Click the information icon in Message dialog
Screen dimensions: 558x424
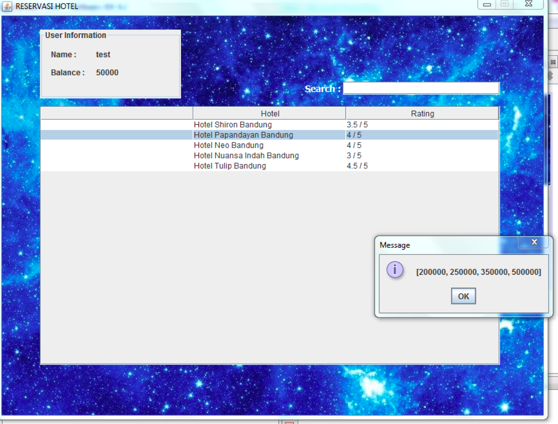click(x=395, y=270)
